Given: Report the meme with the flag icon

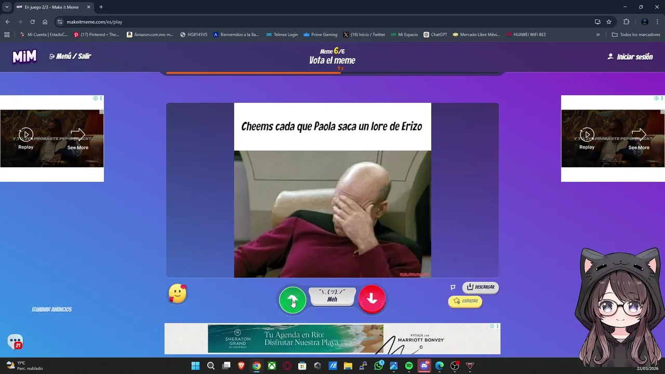Looking at the screenshot, I should click(x=453, y=287).
